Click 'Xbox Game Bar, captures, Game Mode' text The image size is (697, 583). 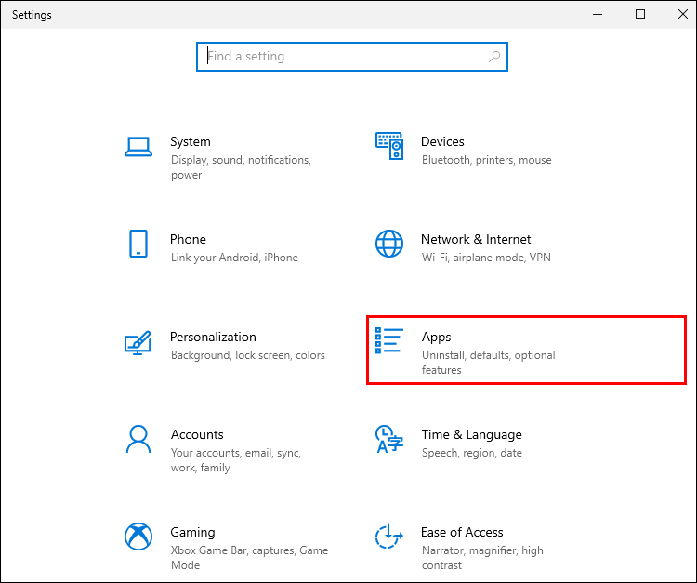[x=249, y=558]
